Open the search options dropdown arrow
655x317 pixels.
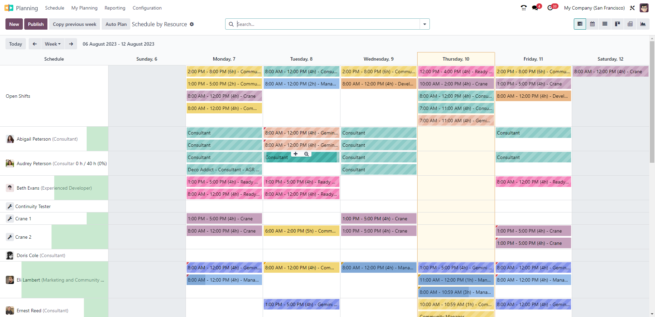click(425, 24)
